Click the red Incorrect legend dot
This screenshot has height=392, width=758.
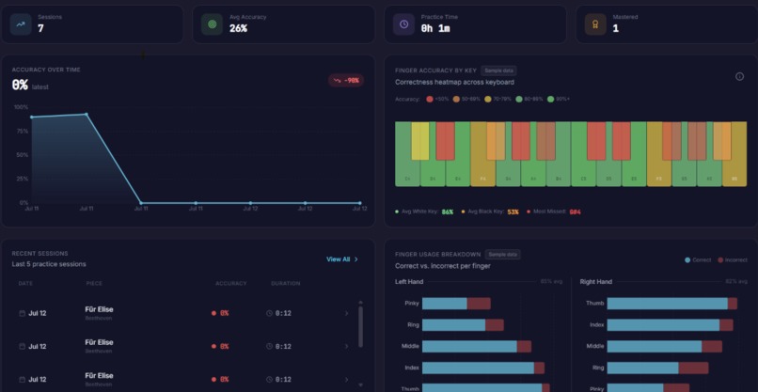coord(720,260)
